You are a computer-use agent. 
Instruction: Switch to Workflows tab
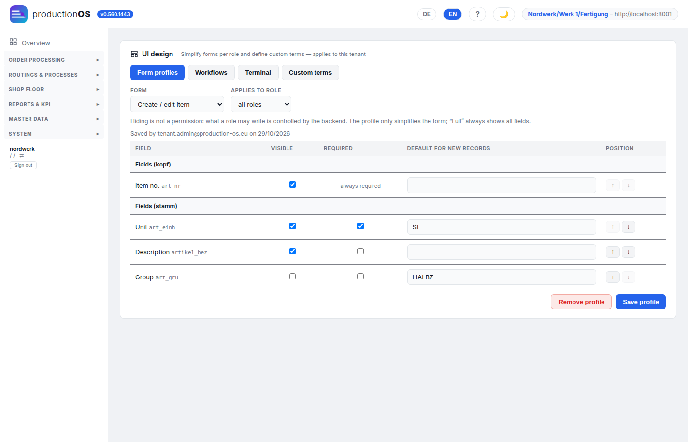pyautogui.click(x=211, y=72)
